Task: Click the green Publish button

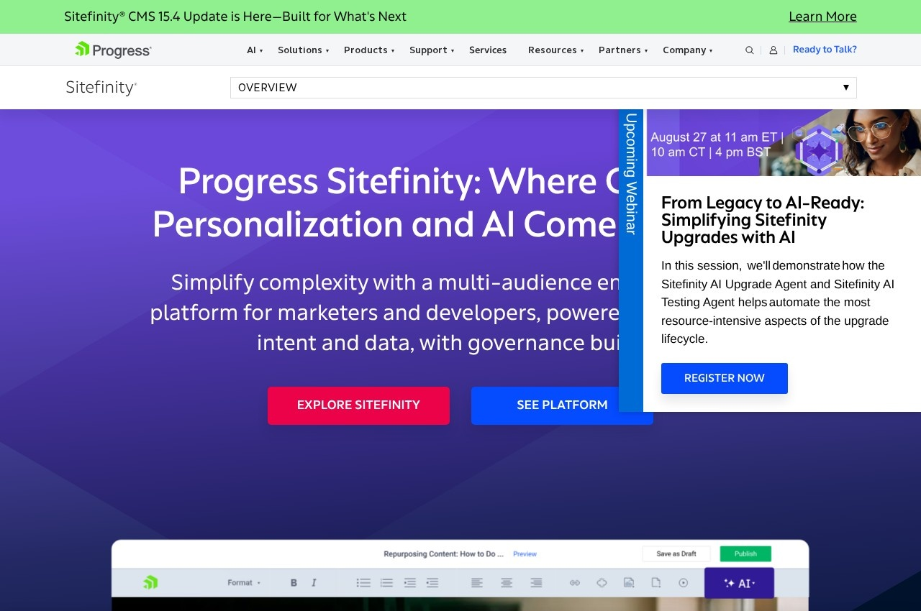Action: pos(745,554)
